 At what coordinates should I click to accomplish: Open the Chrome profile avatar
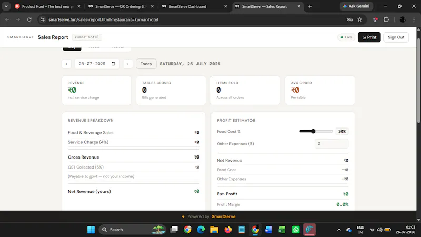click(x=403, y=19)
